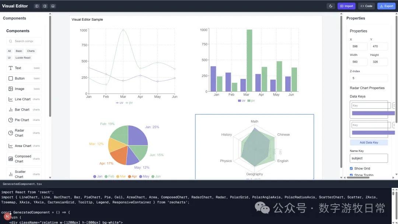Image resolution: width=398 pixels, height=224 pixels.
Task: Toggle the left sidebar panel icon
Action: [x=36, y=6]
